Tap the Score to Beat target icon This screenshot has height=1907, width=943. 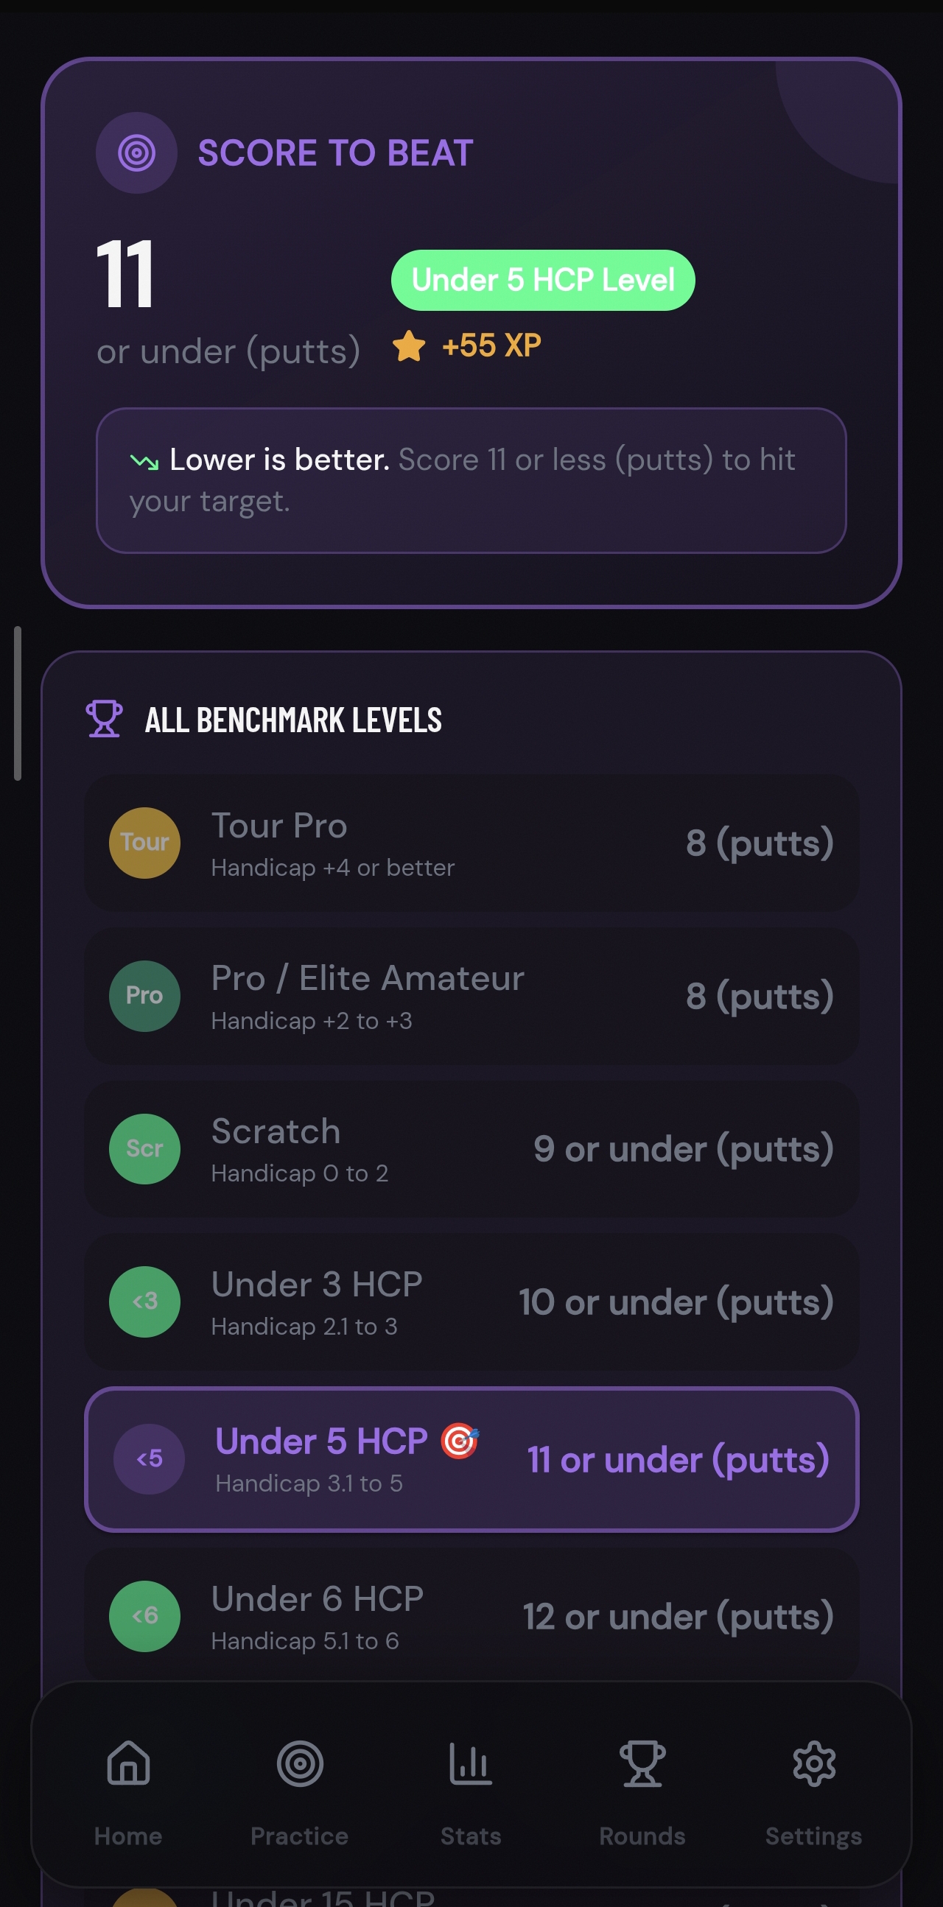[x=136, y=153]
